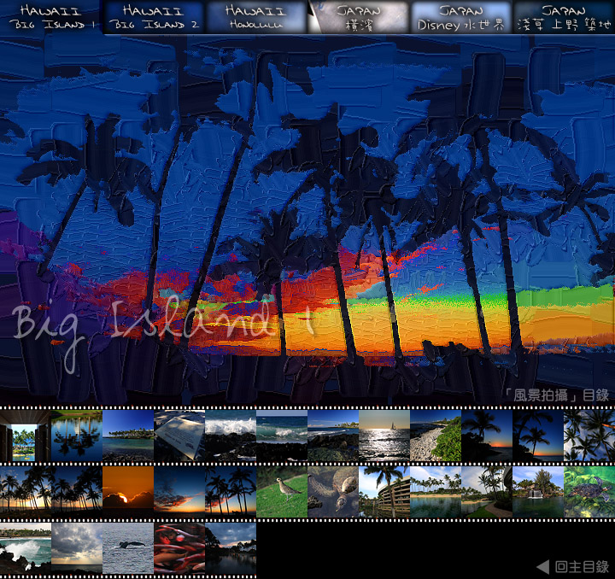Click the 回主目錄 back link
The image size is (615, 579).
click(x=581, y=566)
